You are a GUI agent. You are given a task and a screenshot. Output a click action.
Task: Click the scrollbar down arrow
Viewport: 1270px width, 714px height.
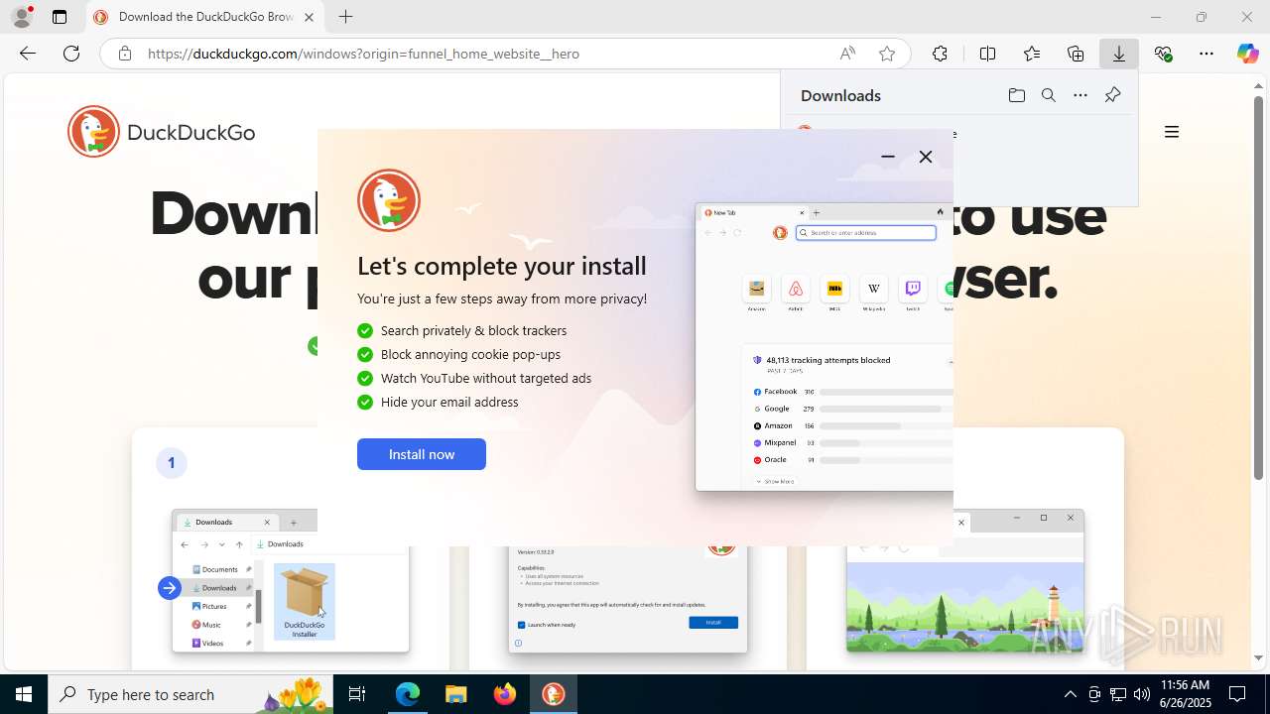[x=1258, y=657]
